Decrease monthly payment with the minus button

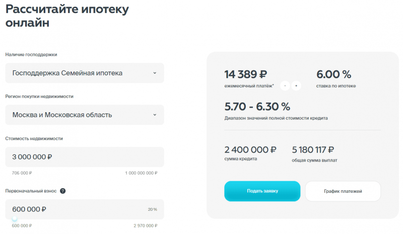(x=285, y=86)
